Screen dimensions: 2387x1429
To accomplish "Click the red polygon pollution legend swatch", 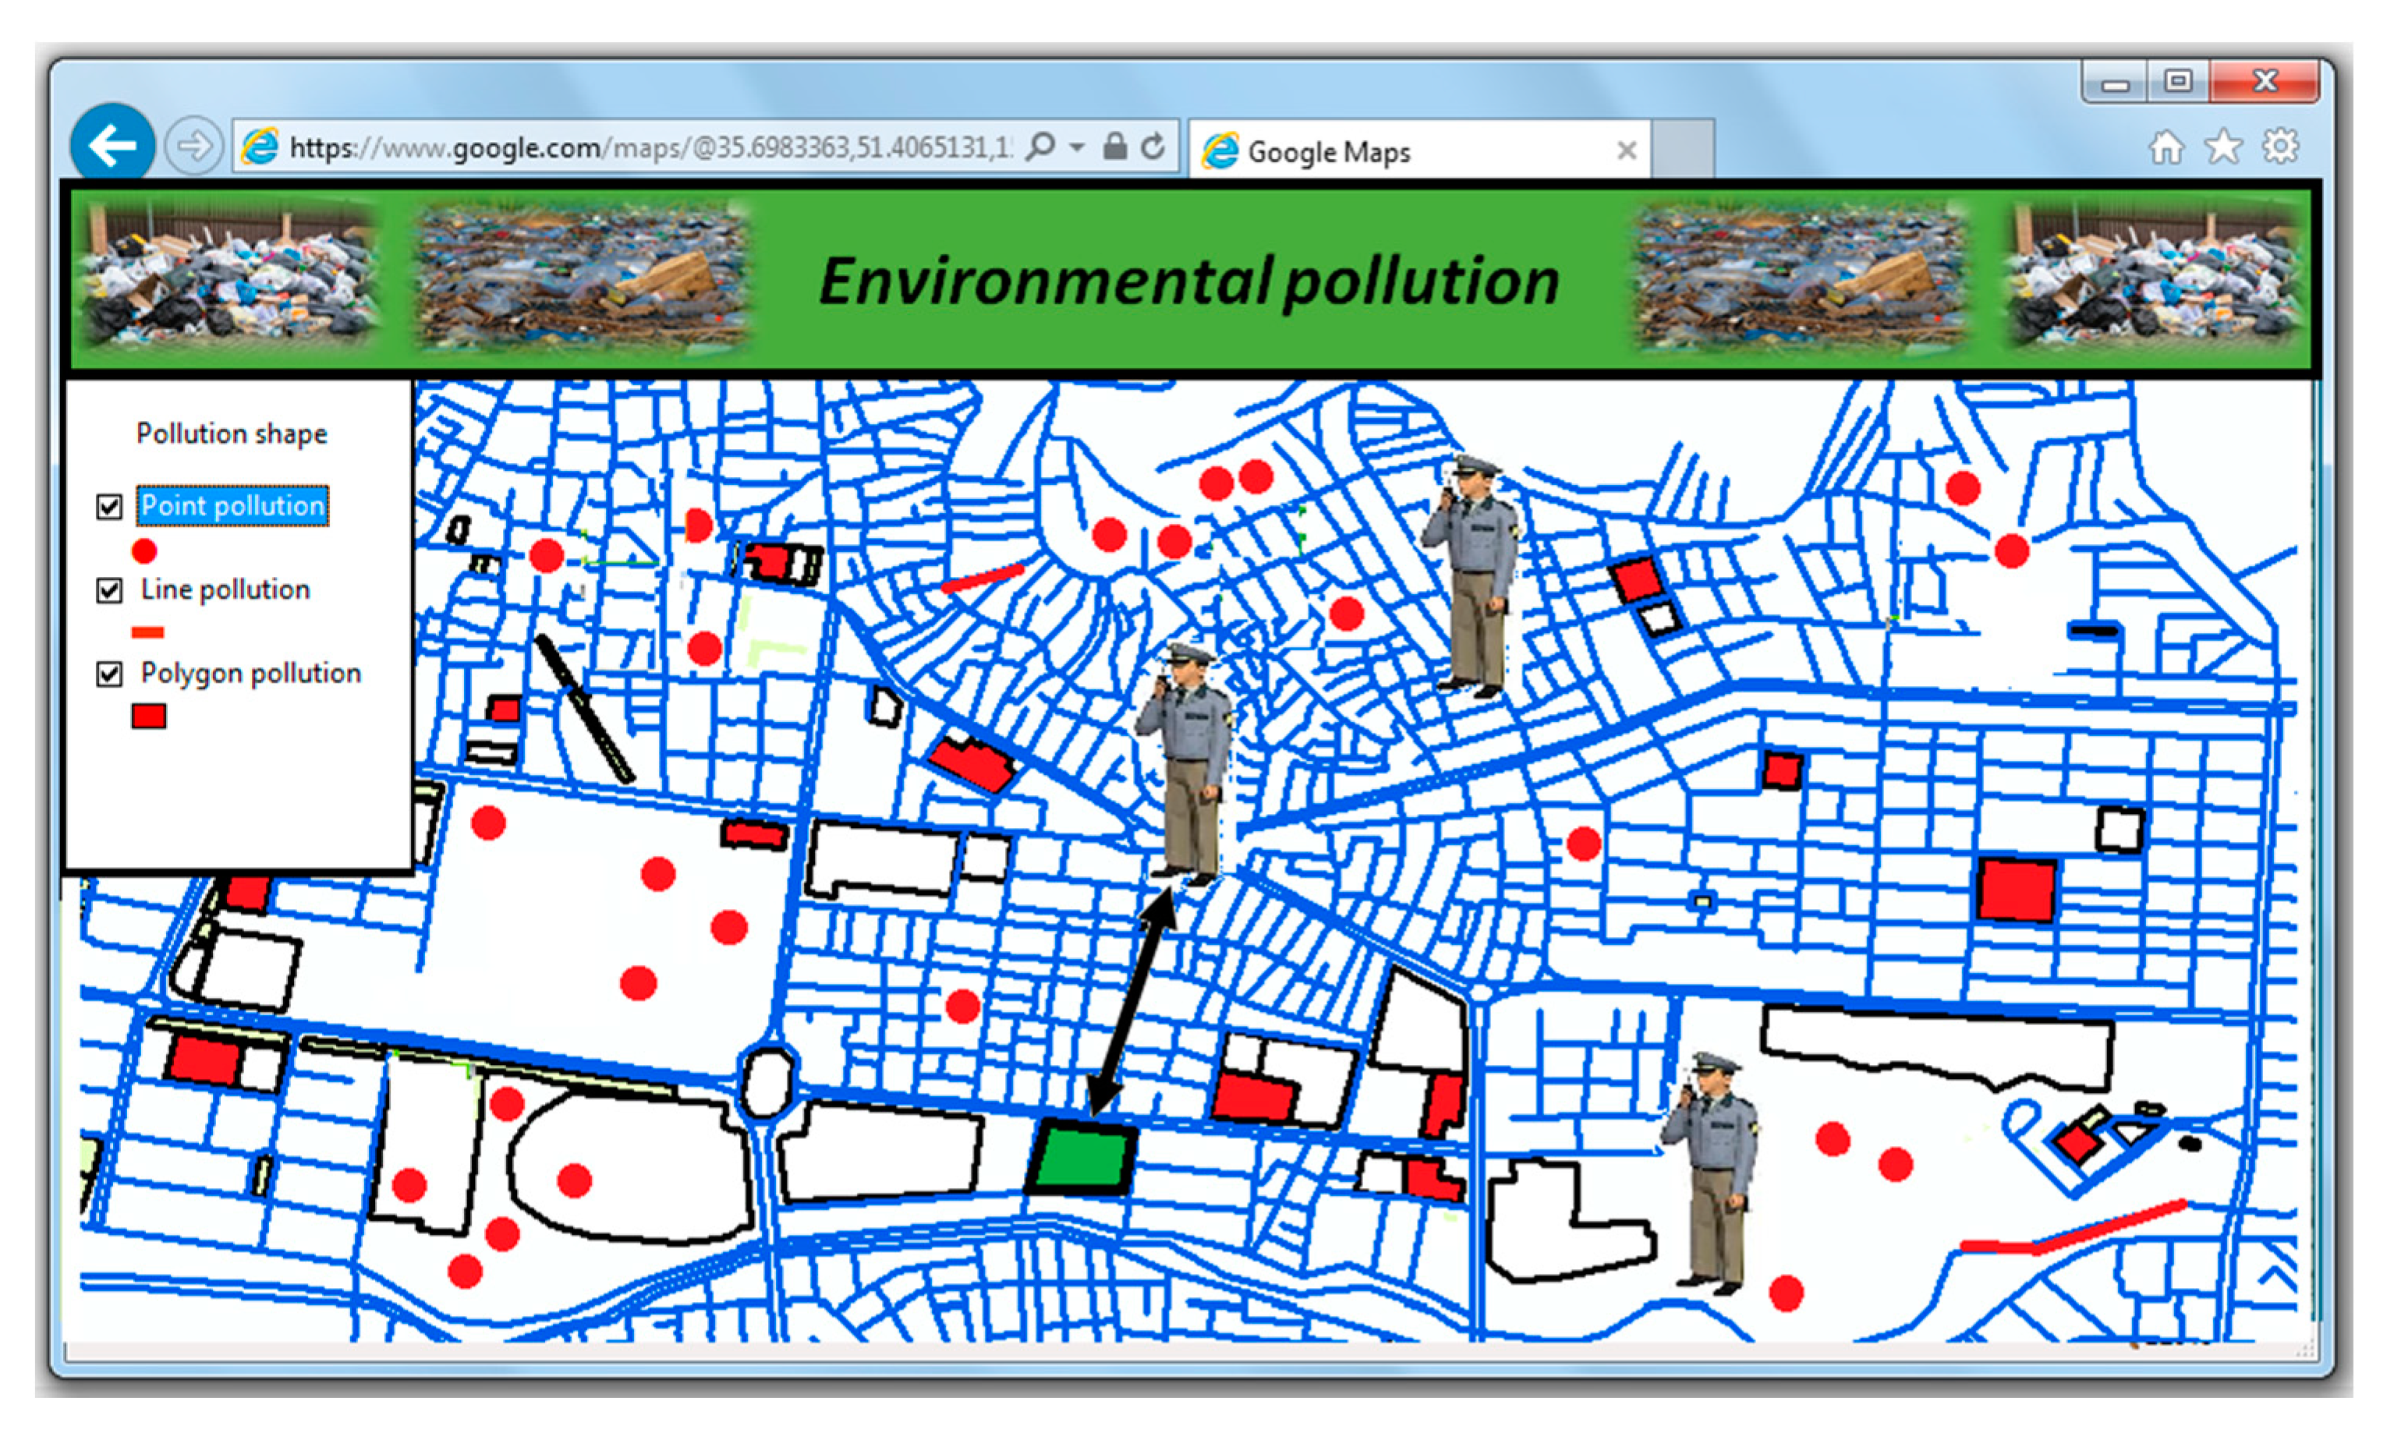I will pos(148,716).
